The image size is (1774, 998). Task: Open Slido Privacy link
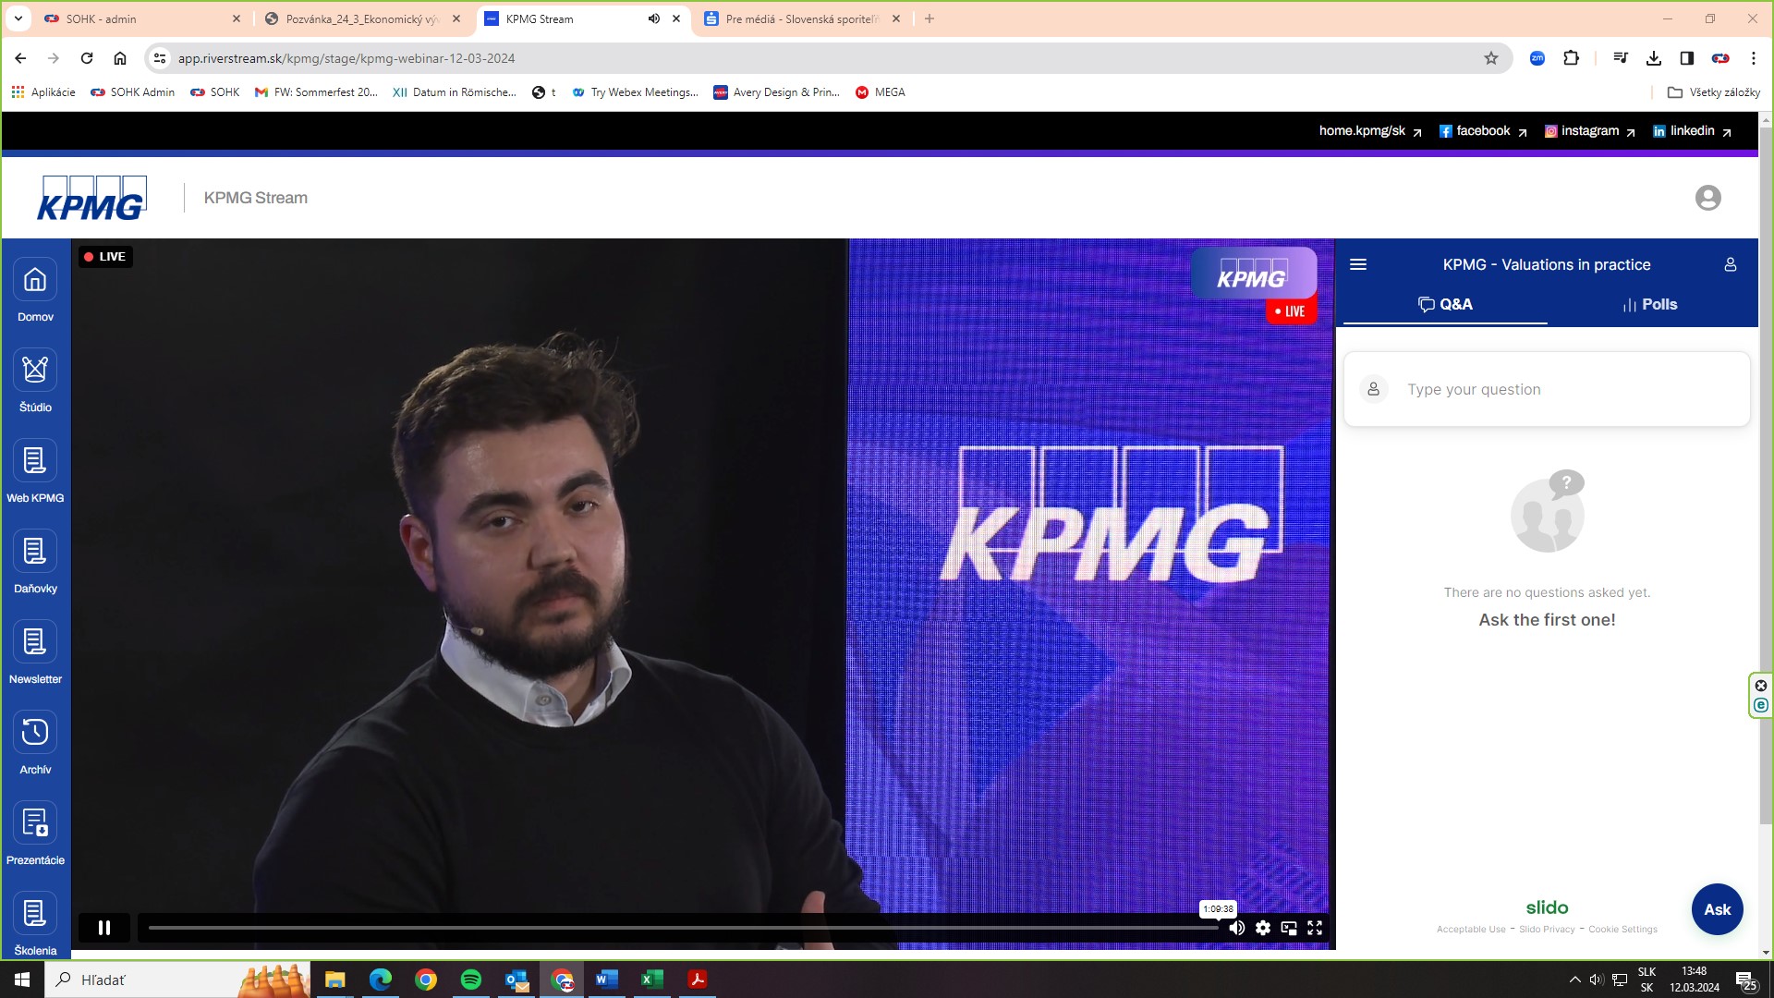point(1547,930)
